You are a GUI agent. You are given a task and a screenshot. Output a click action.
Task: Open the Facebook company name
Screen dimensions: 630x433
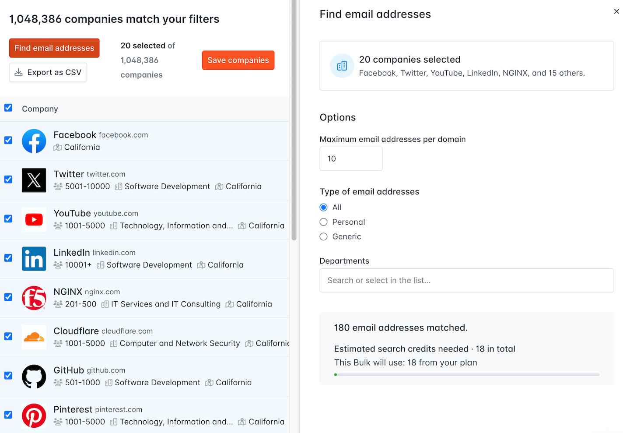[x=75, y=135]
